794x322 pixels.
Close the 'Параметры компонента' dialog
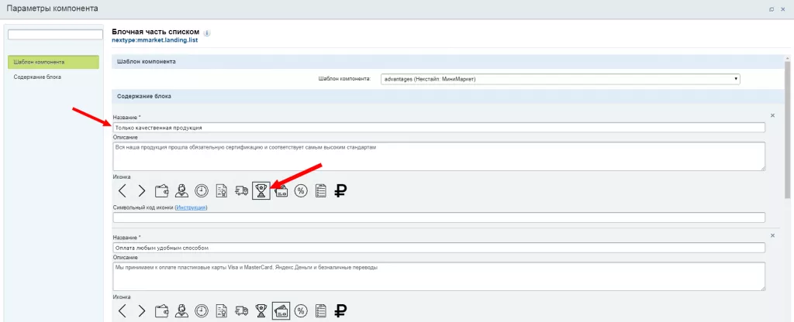point(783,9)
